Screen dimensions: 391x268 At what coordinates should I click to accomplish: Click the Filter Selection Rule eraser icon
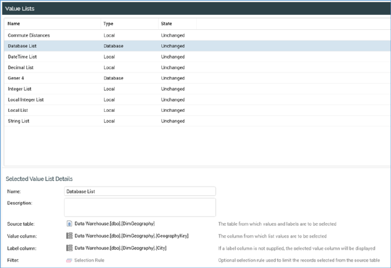coord(69,261)
